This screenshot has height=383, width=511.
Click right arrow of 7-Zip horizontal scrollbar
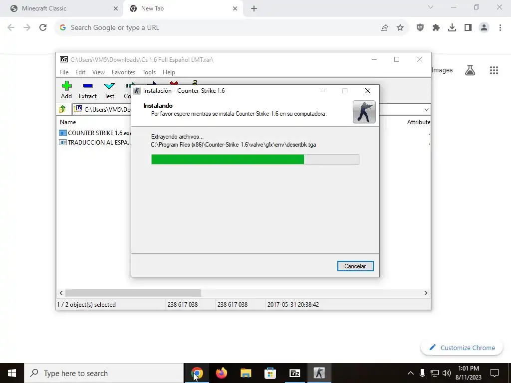426,293
